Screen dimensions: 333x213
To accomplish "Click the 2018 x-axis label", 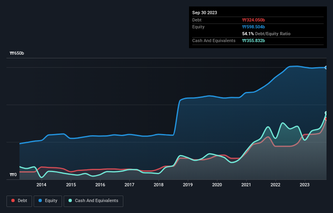I will coord(159,185).
